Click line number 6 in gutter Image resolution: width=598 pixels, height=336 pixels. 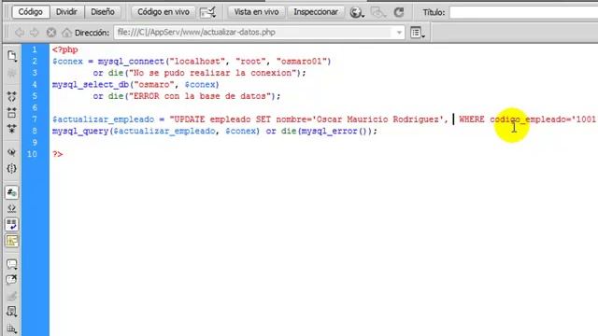pyautogui.click(x=35, y=108)
